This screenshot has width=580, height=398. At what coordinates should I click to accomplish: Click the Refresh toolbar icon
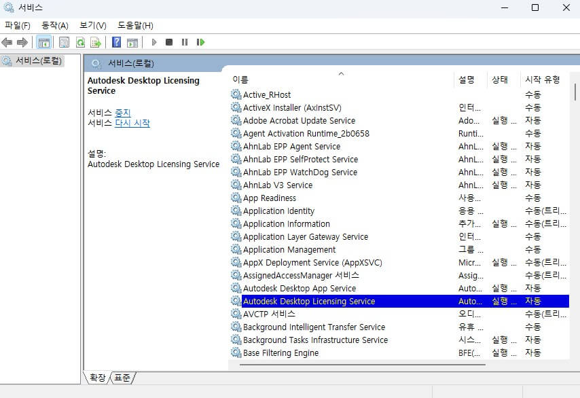[80, 43]
